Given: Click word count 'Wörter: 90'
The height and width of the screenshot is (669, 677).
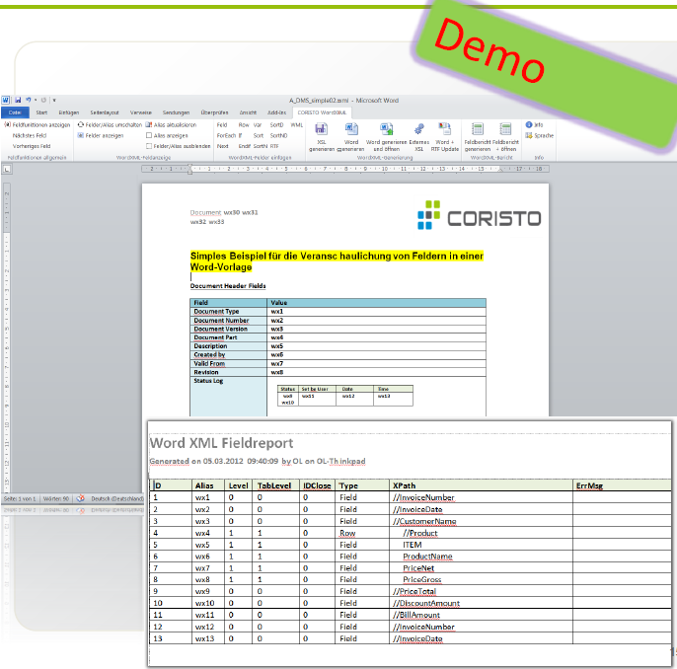Looking at the screenshot, I should (56, 498).
